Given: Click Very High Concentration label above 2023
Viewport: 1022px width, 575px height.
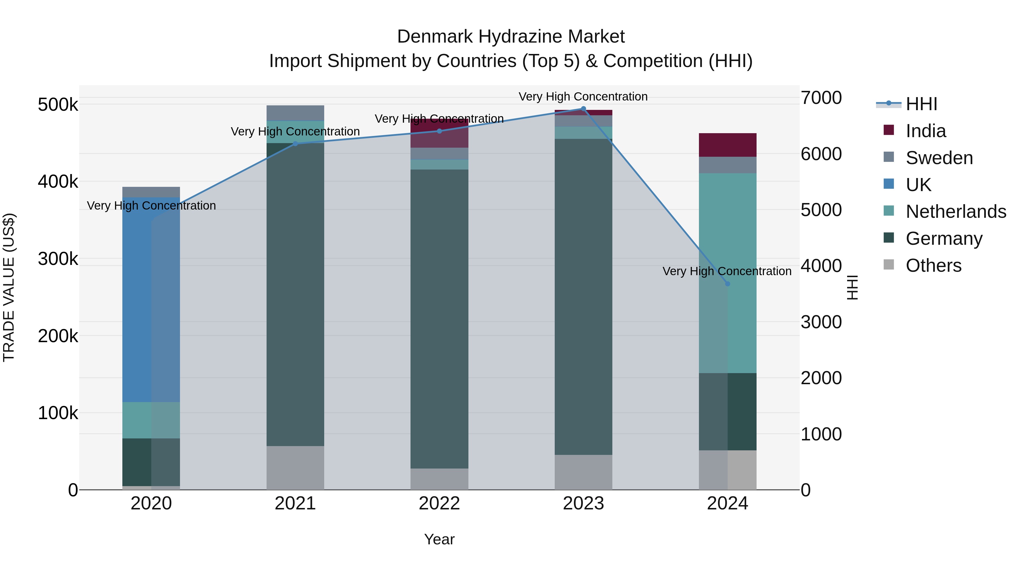Looking at the screenshot, I should 583,97.
